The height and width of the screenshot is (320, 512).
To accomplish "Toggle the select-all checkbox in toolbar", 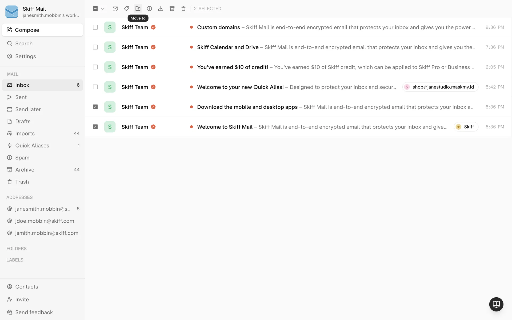I will (95, 9).
